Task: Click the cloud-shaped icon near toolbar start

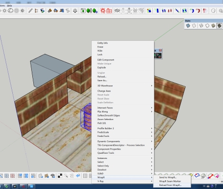Action: tap(10, 11)
